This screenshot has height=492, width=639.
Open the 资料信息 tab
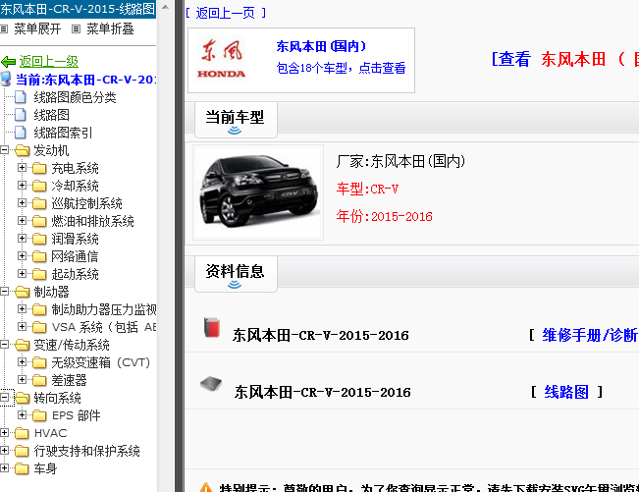click(236, 274)
